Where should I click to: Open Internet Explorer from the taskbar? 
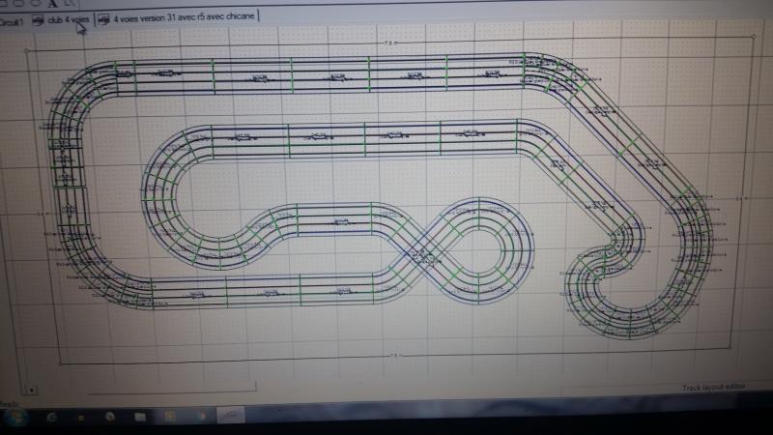[51, 417]
